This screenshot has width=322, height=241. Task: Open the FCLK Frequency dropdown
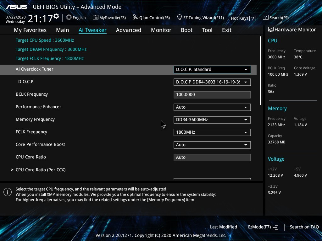212,132
